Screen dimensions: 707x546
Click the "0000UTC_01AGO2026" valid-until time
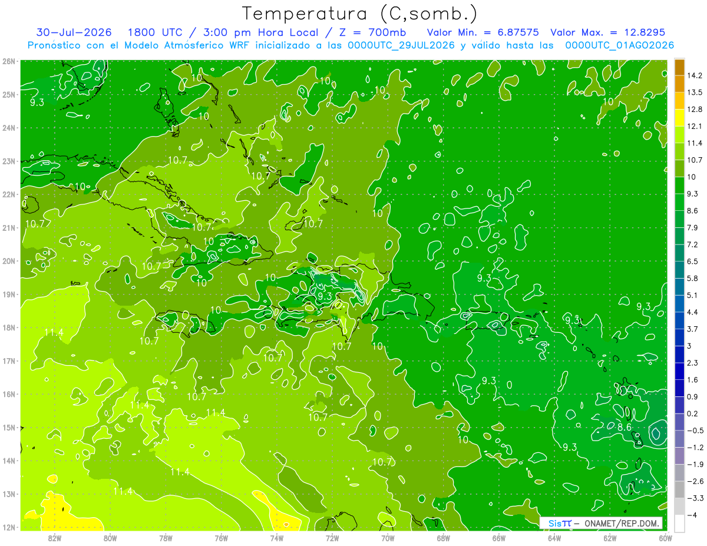620,45
